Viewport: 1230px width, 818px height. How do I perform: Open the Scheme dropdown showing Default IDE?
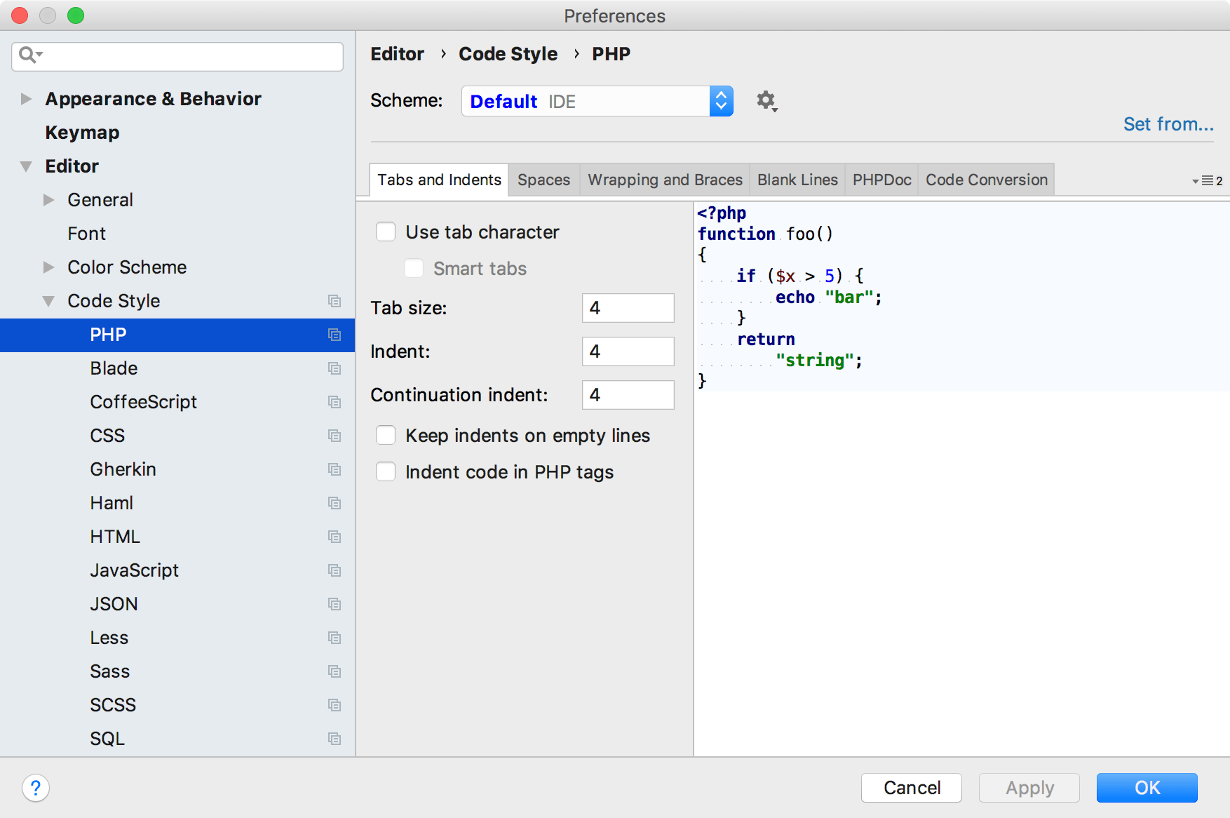721,100
